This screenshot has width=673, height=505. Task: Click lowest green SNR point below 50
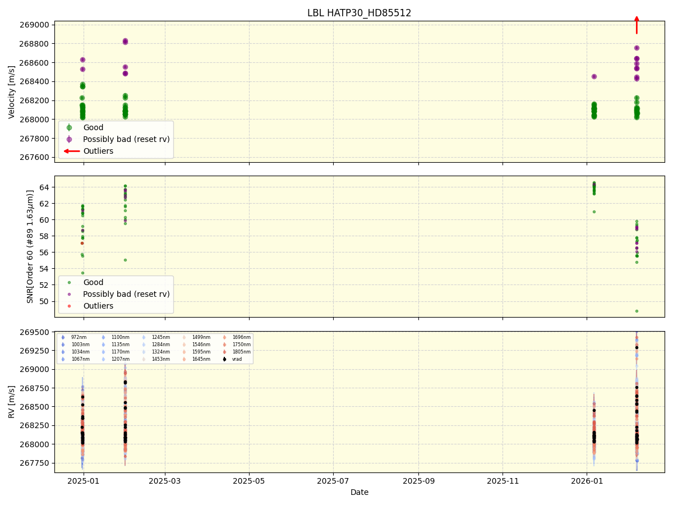click(x=637, y=311)
